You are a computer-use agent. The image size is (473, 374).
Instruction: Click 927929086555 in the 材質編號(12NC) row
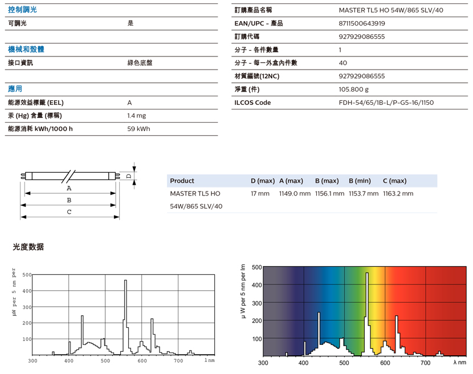point(362,76)
